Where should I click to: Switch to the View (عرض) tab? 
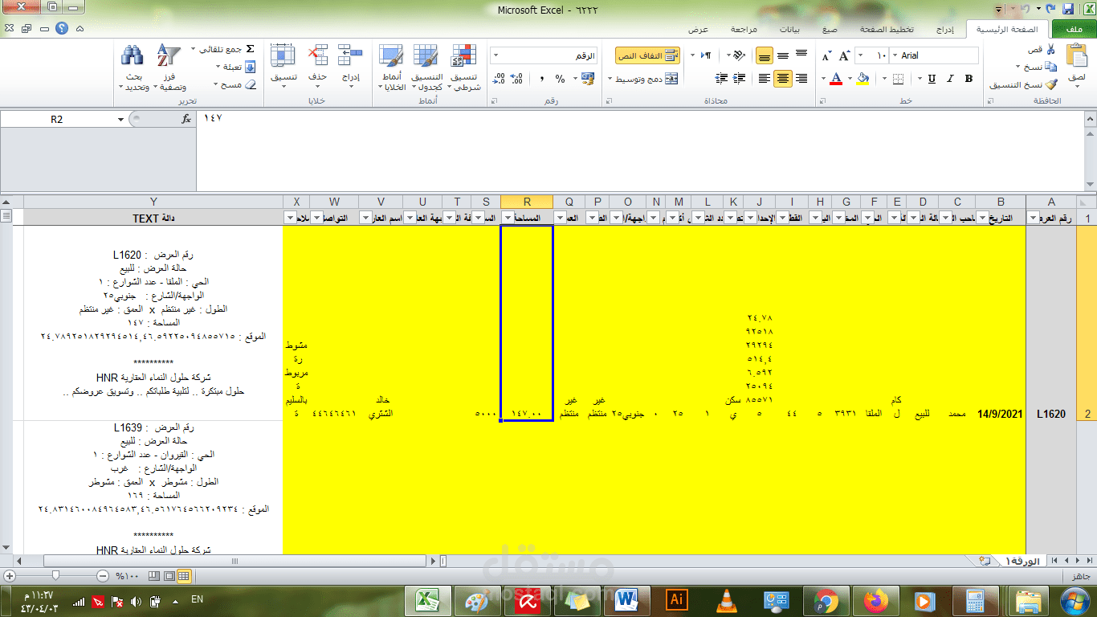tap(698, 29)
